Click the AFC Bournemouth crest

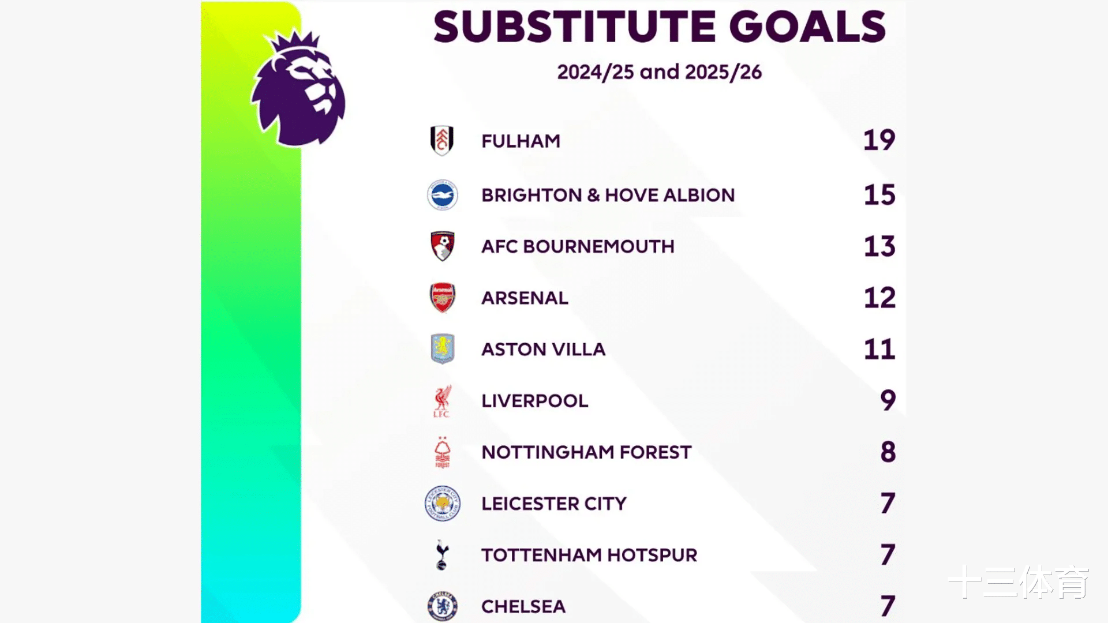tap(443, 246)
